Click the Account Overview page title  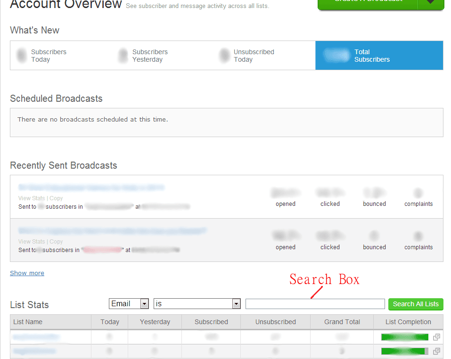pos(66,4)
